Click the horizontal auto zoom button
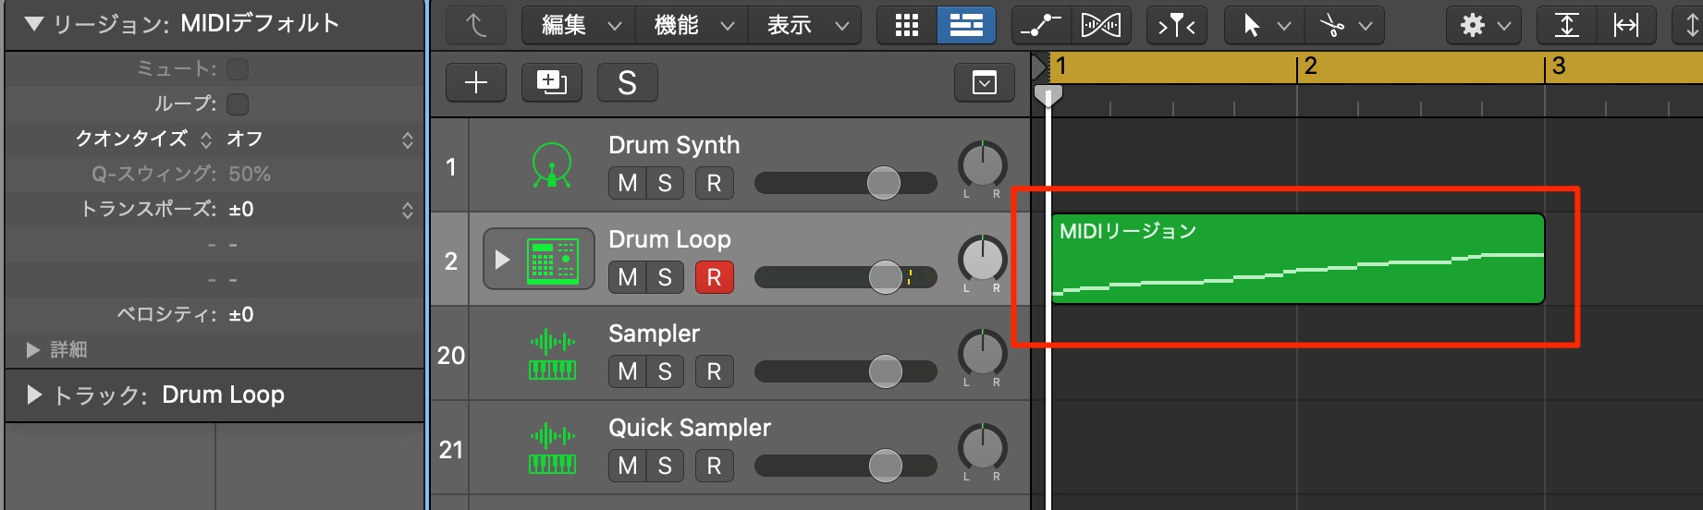1703x510 pixels. click(x=1626, y=25)
